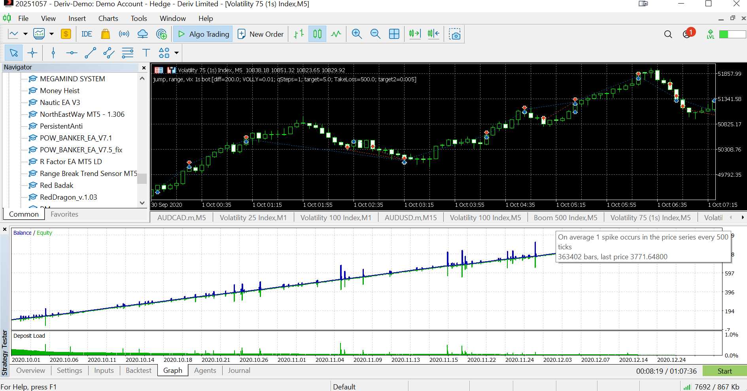This screenshot has height=391, width=747.
Task: Tile chart windows with grid icon
Action: point(394,34)
